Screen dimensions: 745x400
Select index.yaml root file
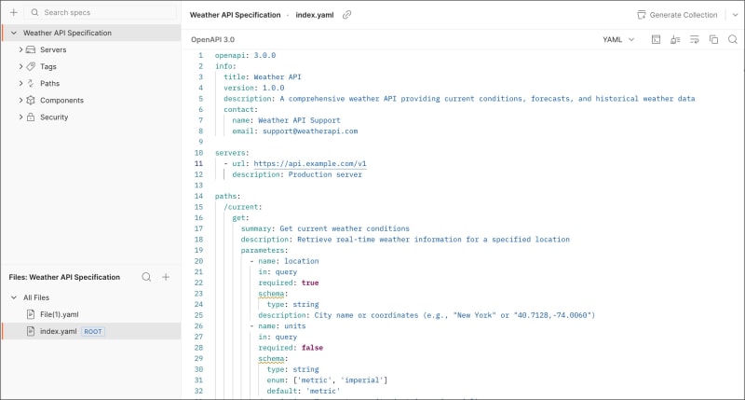91,332
